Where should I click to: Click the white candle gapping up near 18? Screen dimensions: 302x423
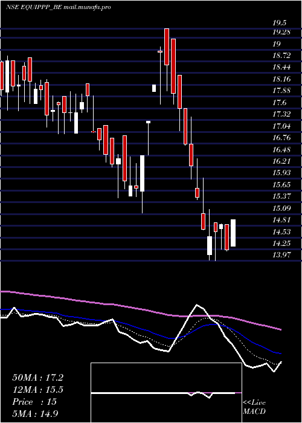click(x=154, y=88)
